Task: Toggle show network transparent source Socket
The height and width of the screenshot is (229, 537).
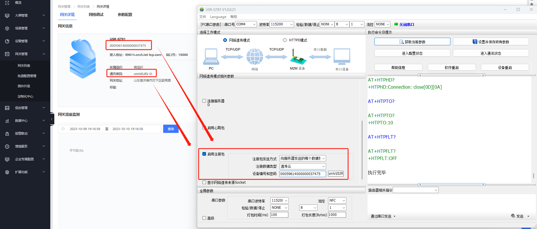Action: pos(204,183)
